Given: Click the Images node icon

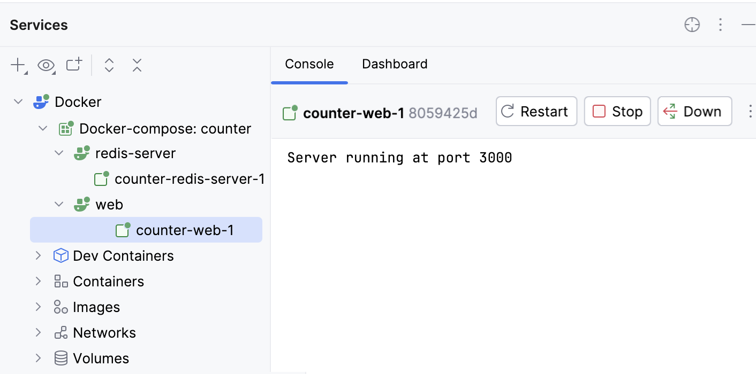Looking at the screenshot, I should point(61,307).
